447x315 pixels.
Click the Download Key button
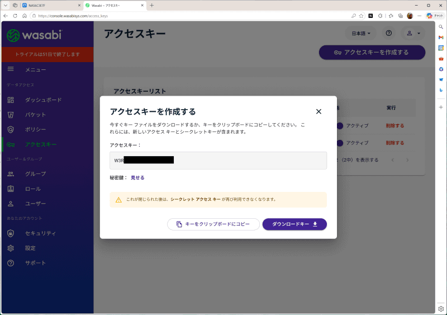(x=294, y=224)
